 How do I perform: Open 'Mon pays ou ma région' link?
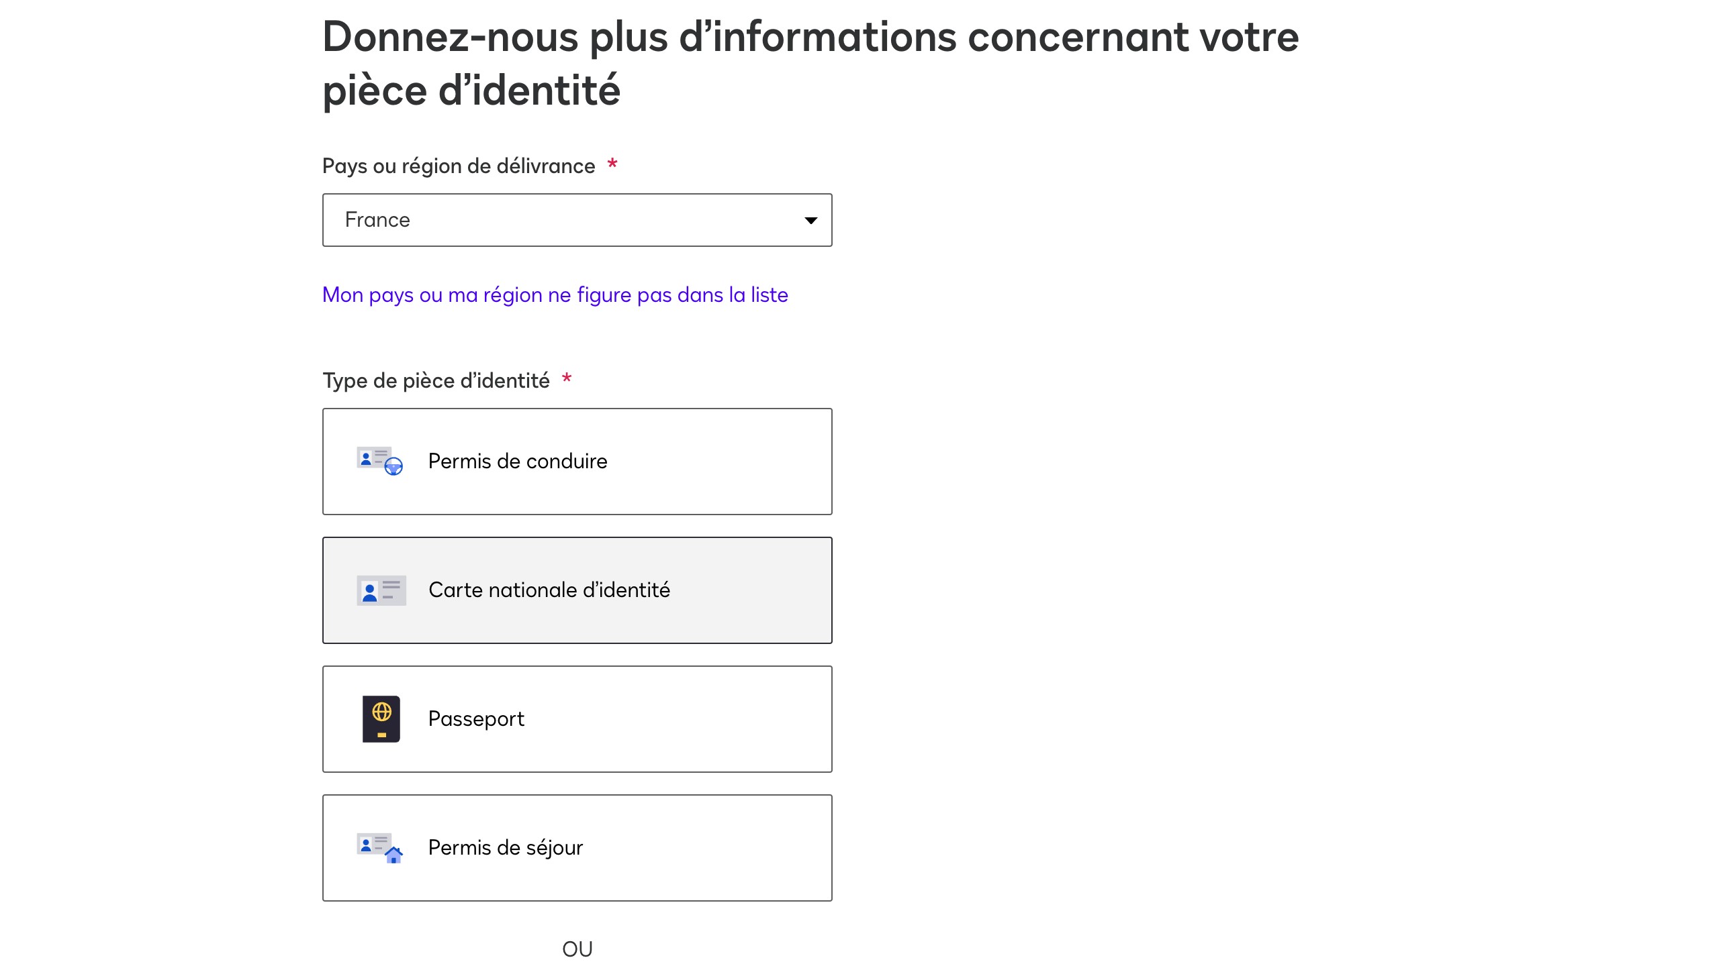(x=555, y=295)
